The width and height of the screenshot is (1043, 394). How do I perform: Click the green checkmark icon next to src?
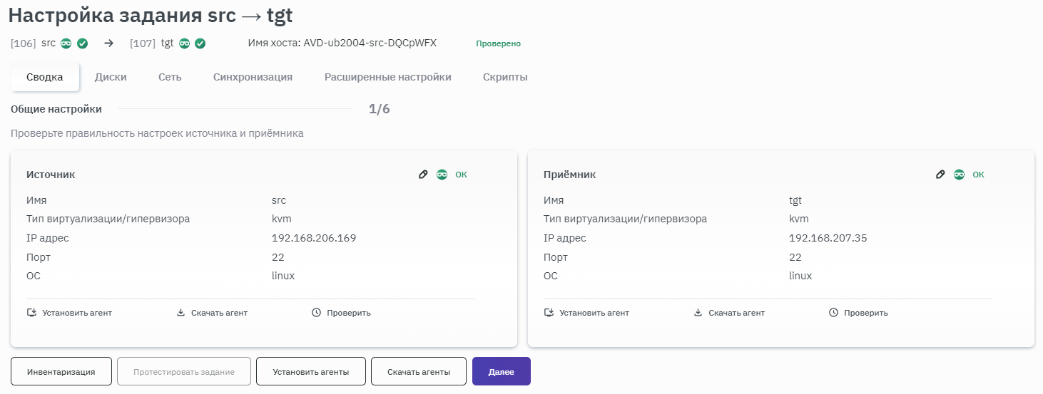83,43
